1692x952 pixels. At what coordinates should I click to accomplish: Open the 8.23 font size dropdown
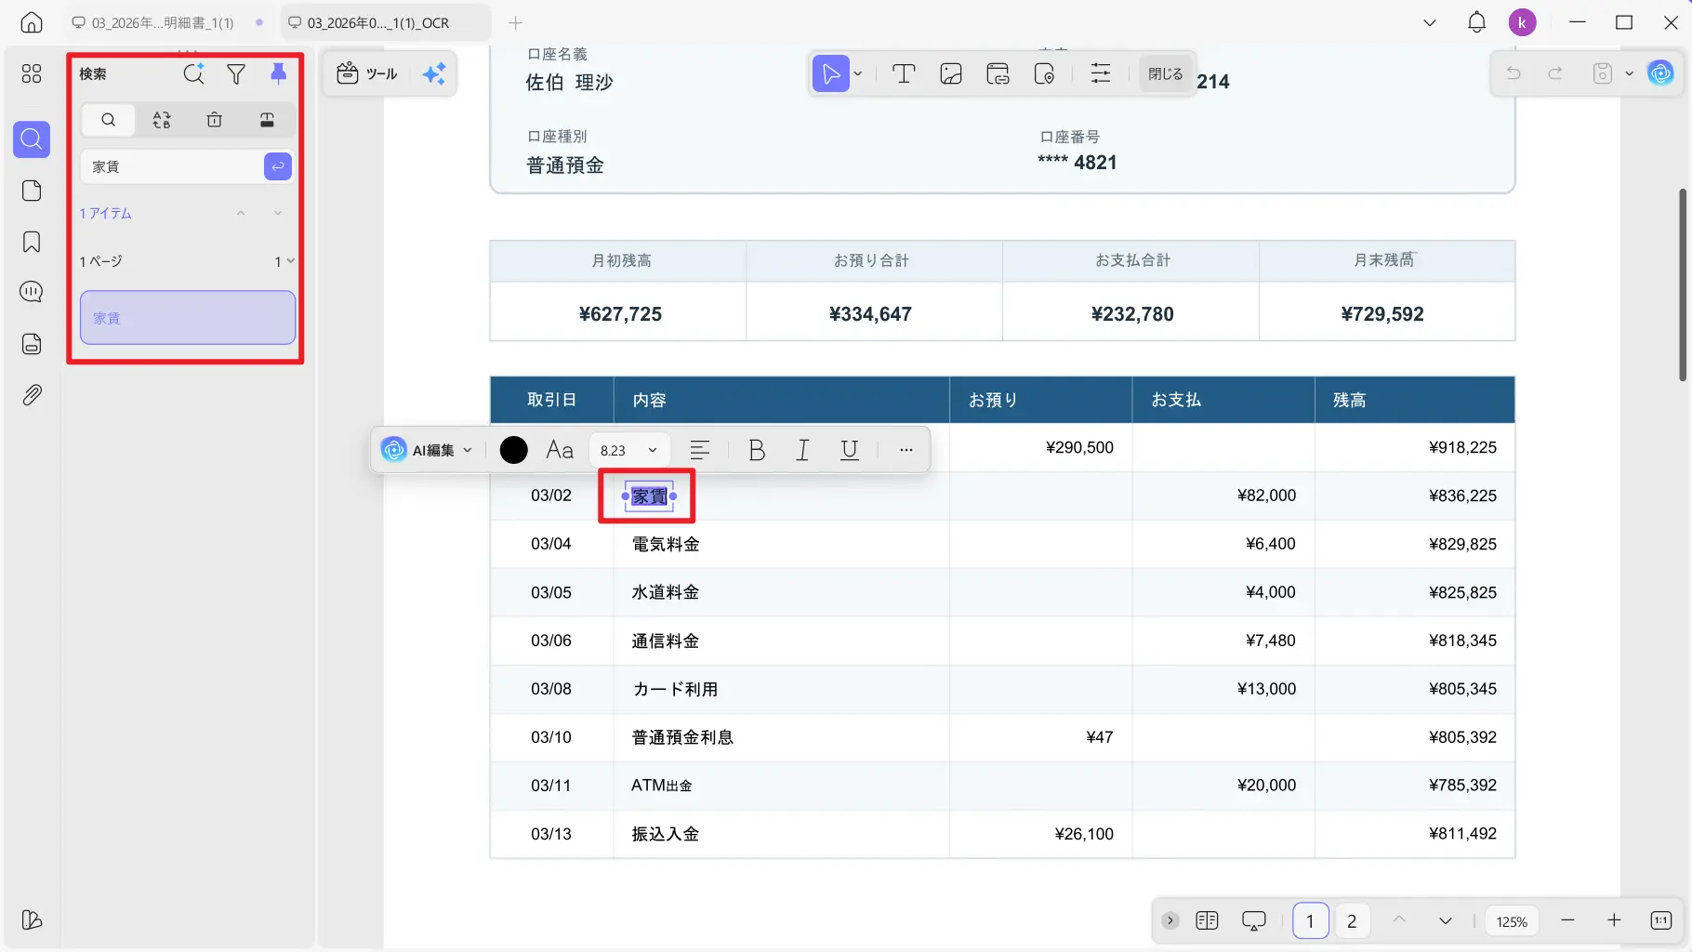coord(629,450)
